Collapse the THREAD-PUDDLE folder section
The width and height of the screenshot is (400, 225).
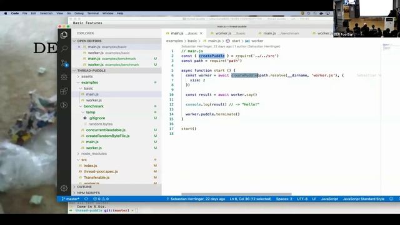coord(91,71)
